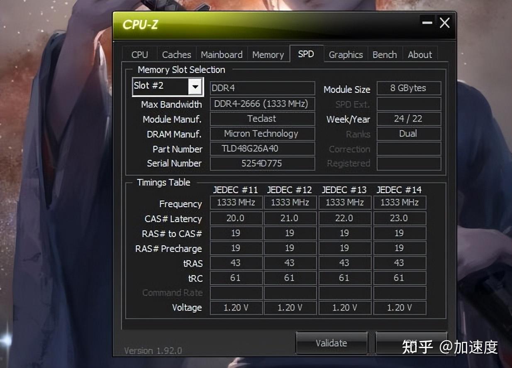Click the empty Correction field

[x=409, y=148]
